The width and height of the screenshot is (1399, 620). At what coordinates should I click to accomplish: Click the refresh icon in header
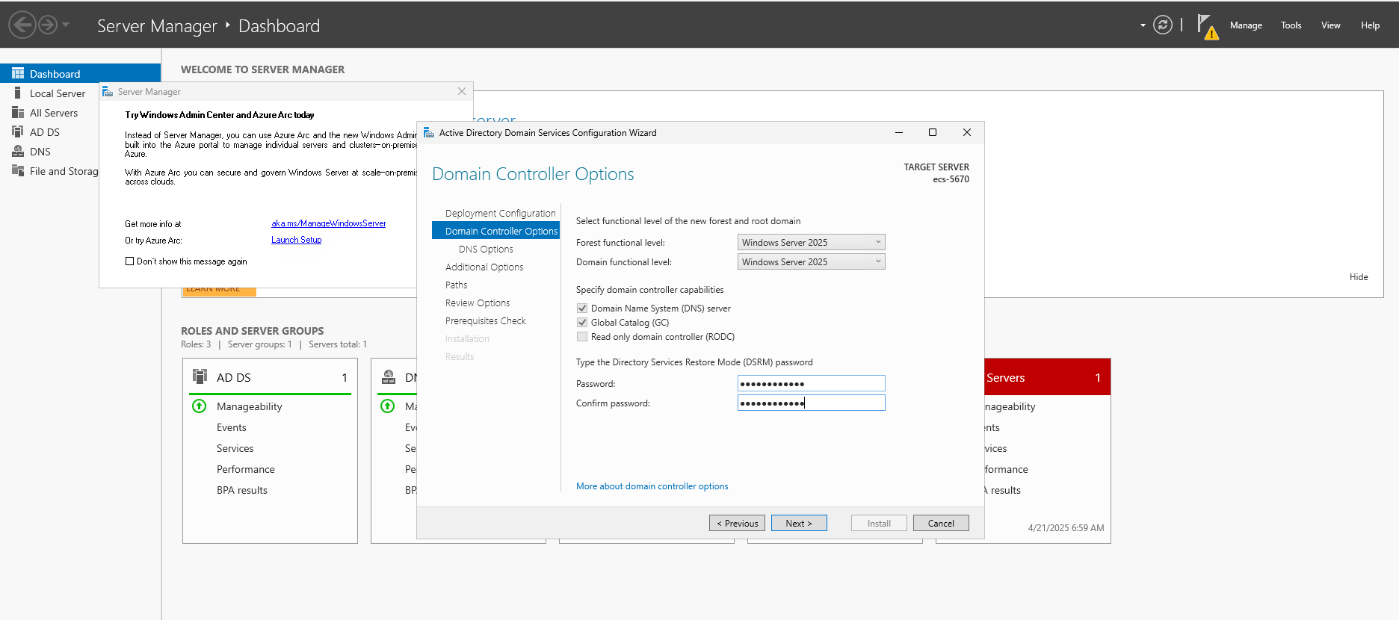pos(1162,25)
